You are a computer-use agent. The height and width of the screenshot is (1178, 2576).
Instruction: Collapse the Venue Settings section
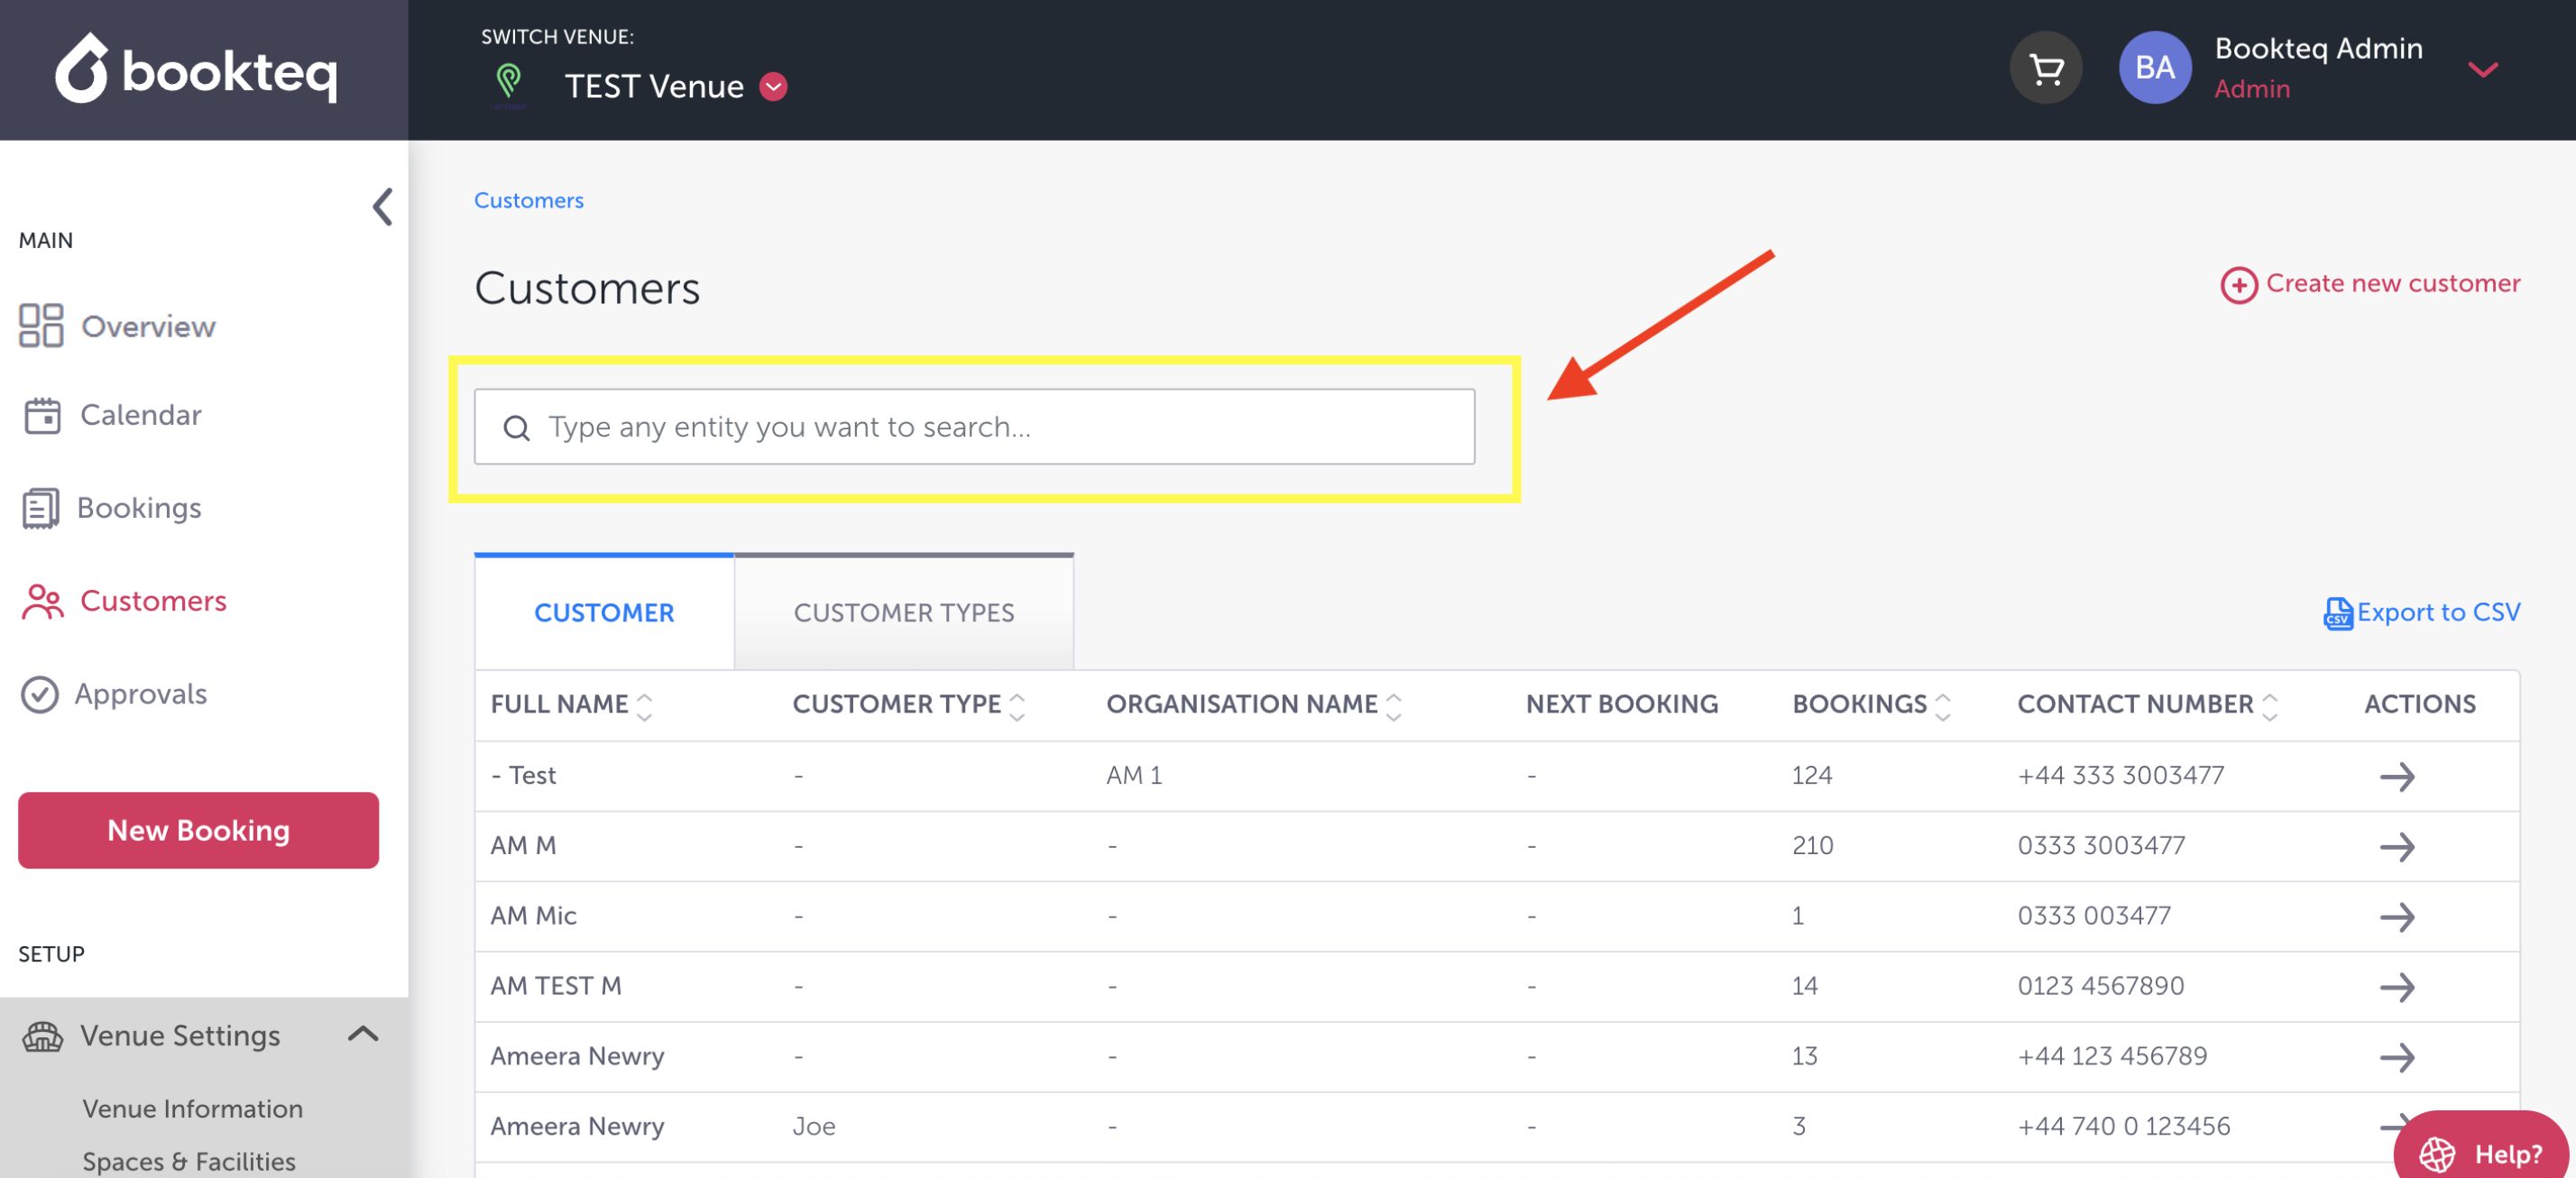pyautogui.click(x=363, y=1034)
